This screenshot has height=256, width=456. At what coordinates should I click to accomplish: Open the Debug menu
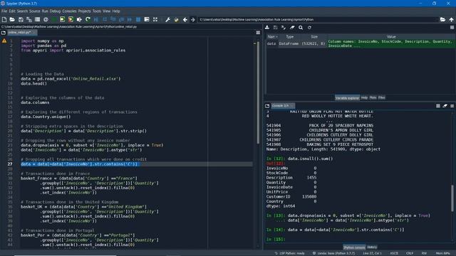click(55, 11)
